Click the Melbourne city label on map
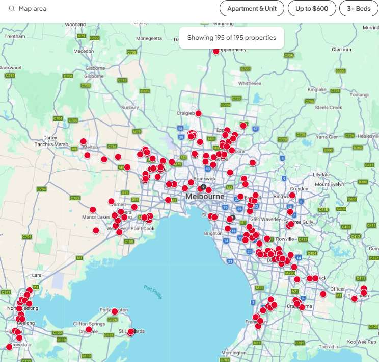379x362 pixels. pos(205,196)
